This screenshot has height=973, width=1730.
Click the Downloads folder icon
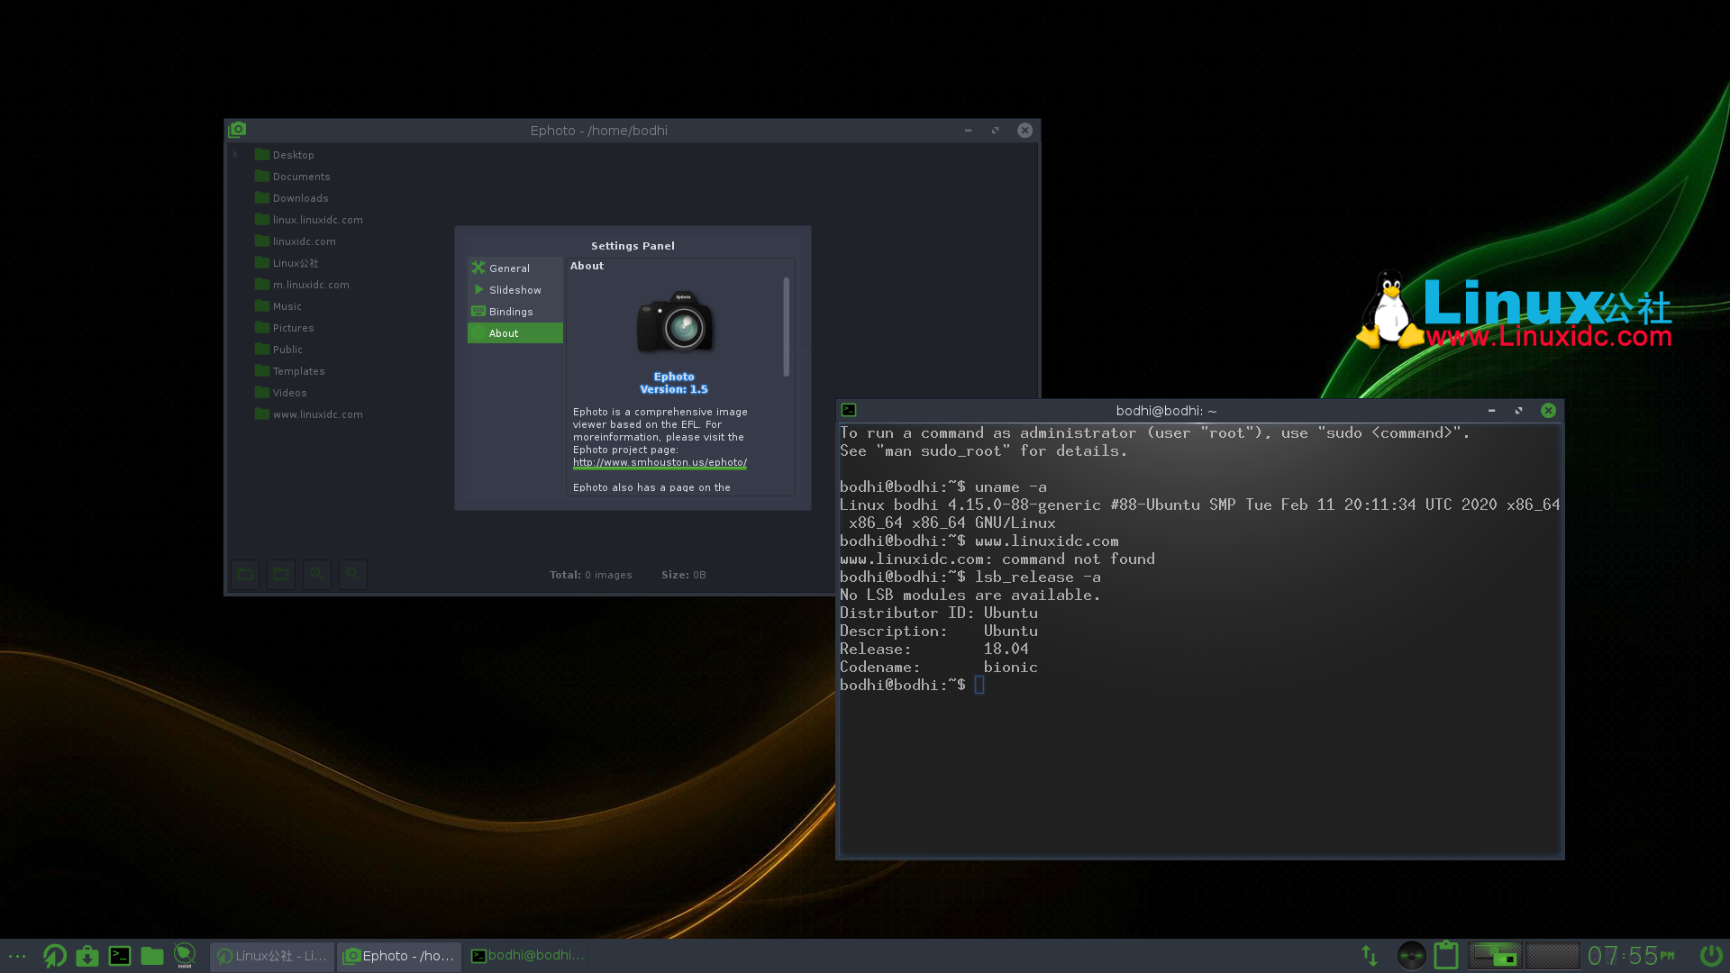click(262, 197)
